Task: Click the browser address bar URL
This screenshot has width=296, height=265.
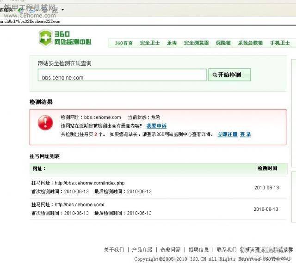Action: point(30,21)
